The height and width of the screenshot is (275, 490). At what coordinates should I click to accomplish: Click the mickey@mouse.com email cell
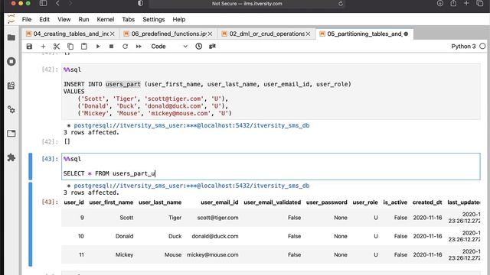(x=213, y=254)
